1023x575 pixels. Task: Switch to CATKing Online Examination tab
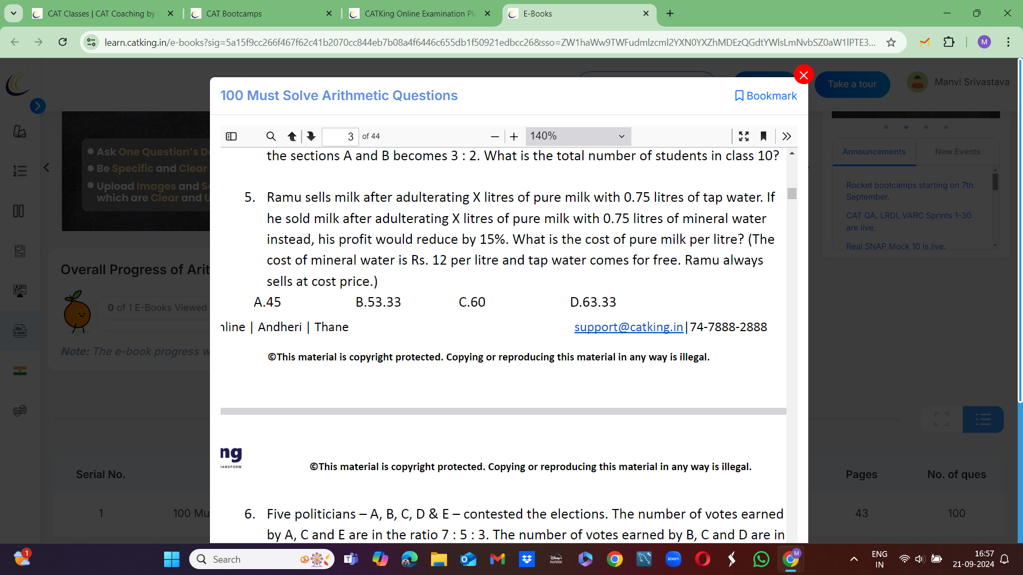[x=420, y=14]
